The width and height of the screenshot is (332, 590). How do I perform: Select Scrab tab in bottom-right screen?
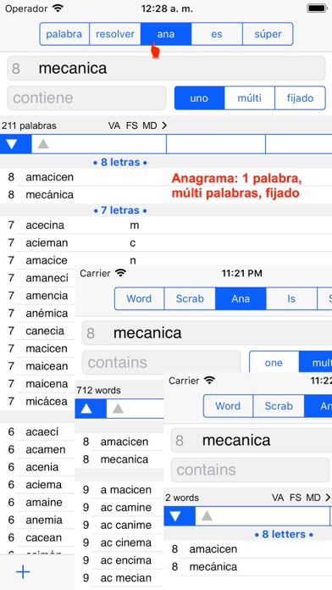tap(279, 406)
